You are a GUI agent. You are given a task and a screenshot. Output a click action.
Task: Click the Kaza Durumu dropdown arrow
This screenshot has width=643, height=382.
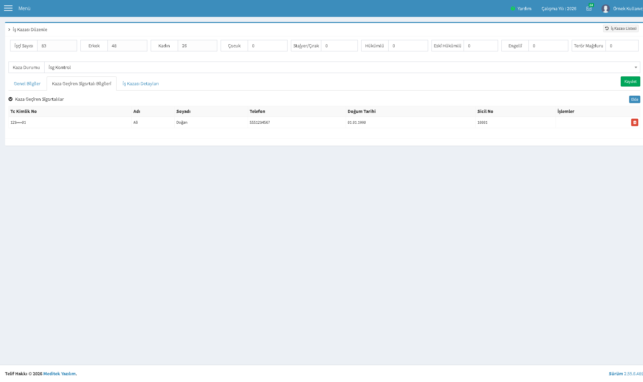coord(636,67)
